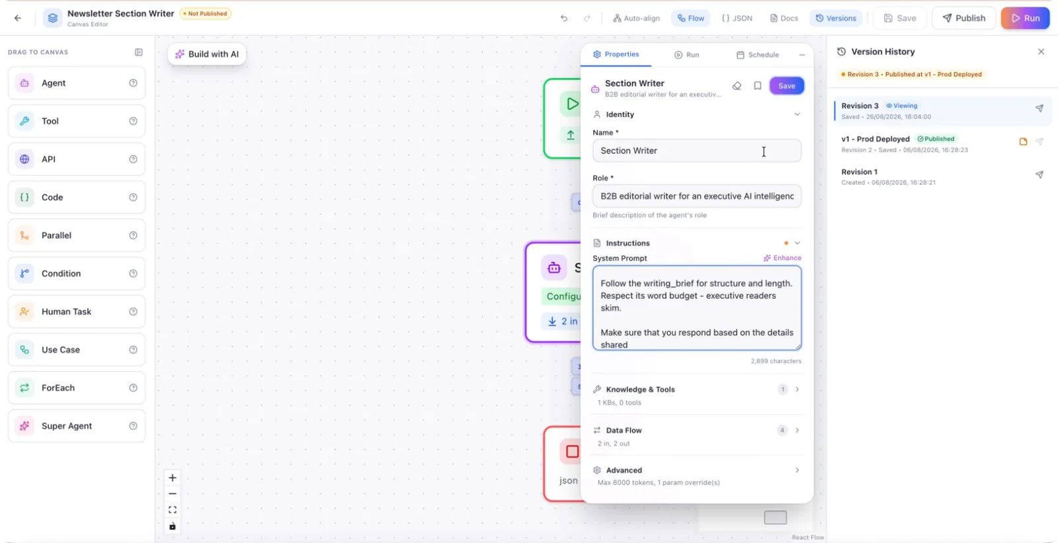
Task: Open help for the Agent node
Action: (x=133, y=83)
